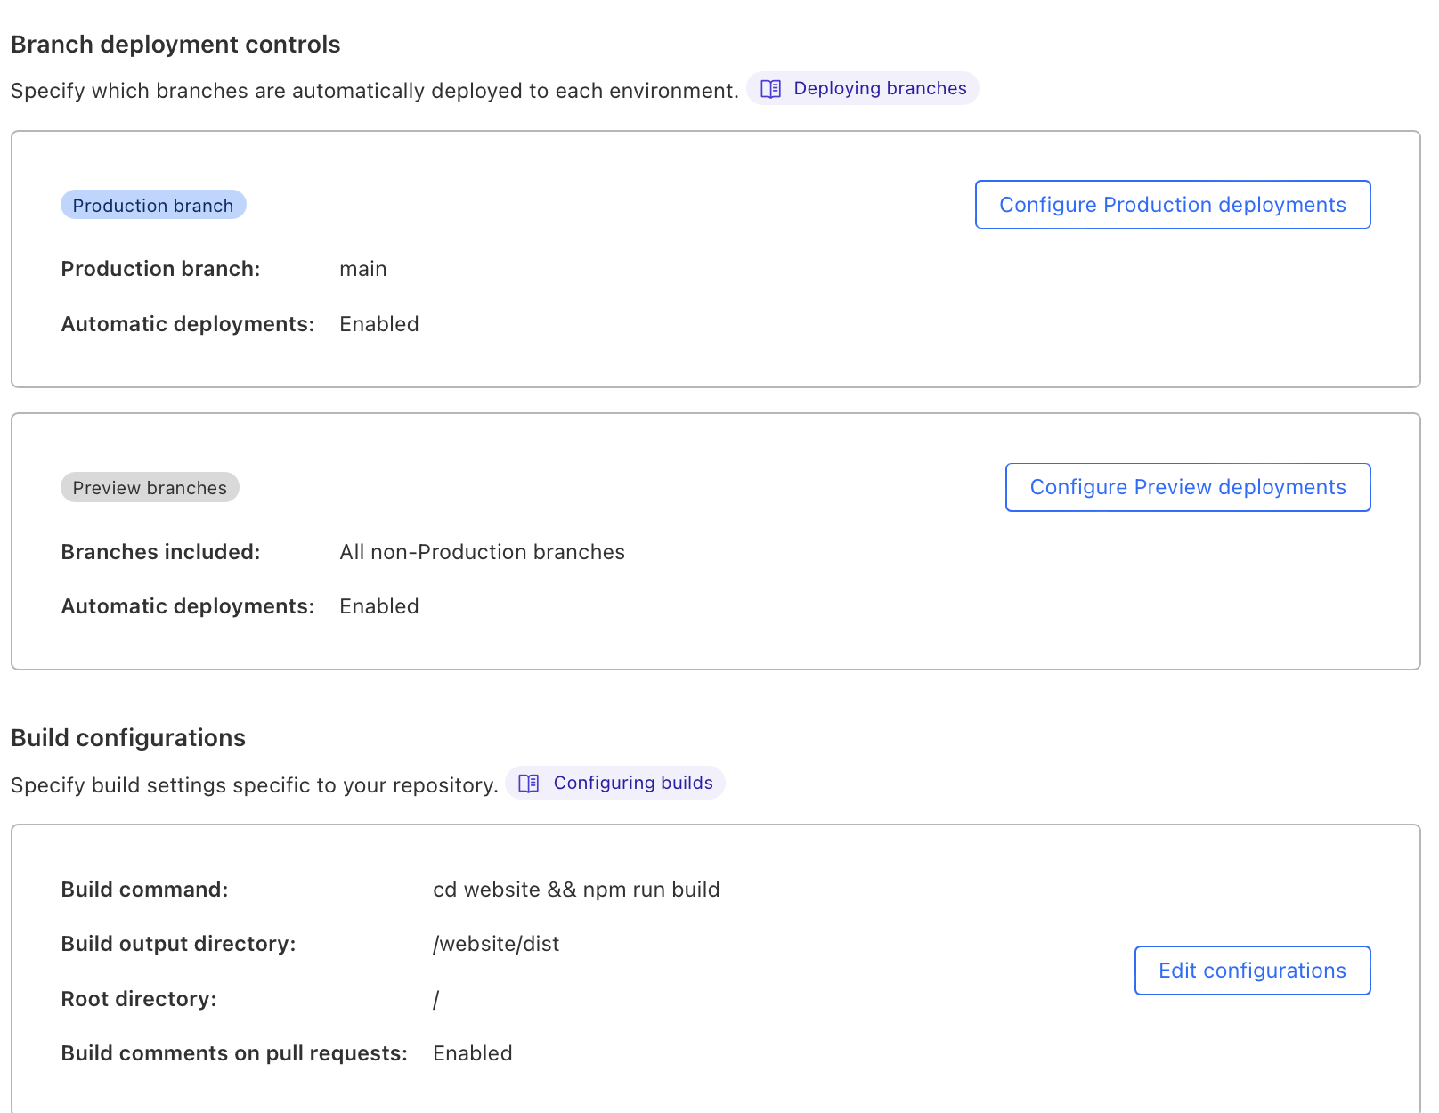Click Build comments on pull requests label
The height and width of the screenshot is (1113, 1439).
[233, 1053]
